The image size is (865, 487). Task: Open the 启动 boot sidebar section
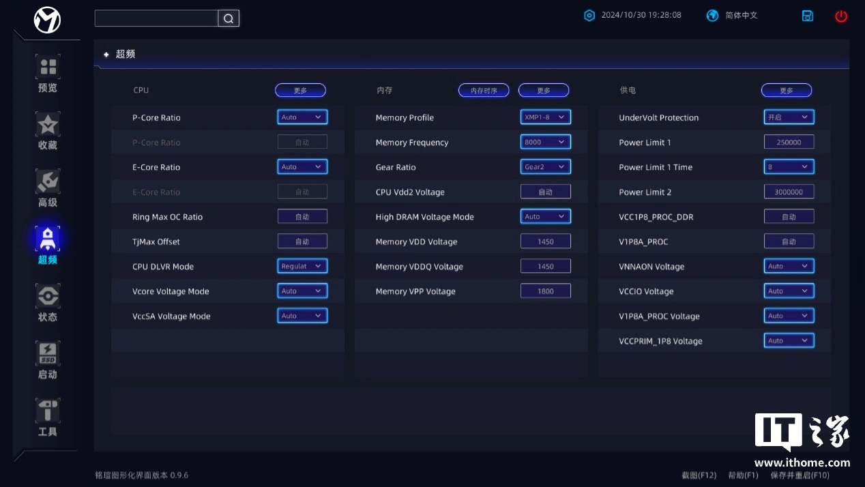pos(48,360)
